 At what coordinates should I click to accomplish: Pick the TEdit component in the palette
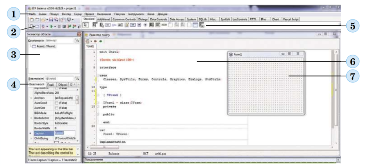(x=120, y=25)
